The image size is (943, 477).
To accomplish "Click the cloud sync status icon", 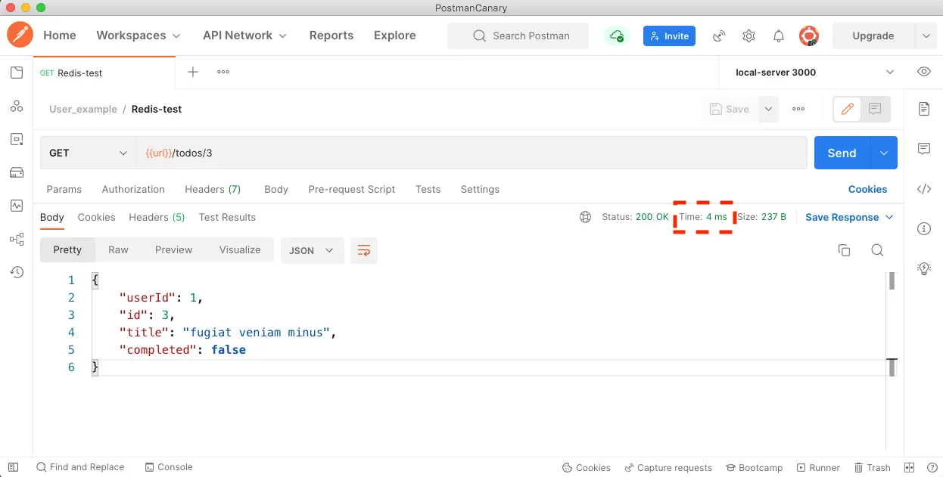I will pos(617,36).
